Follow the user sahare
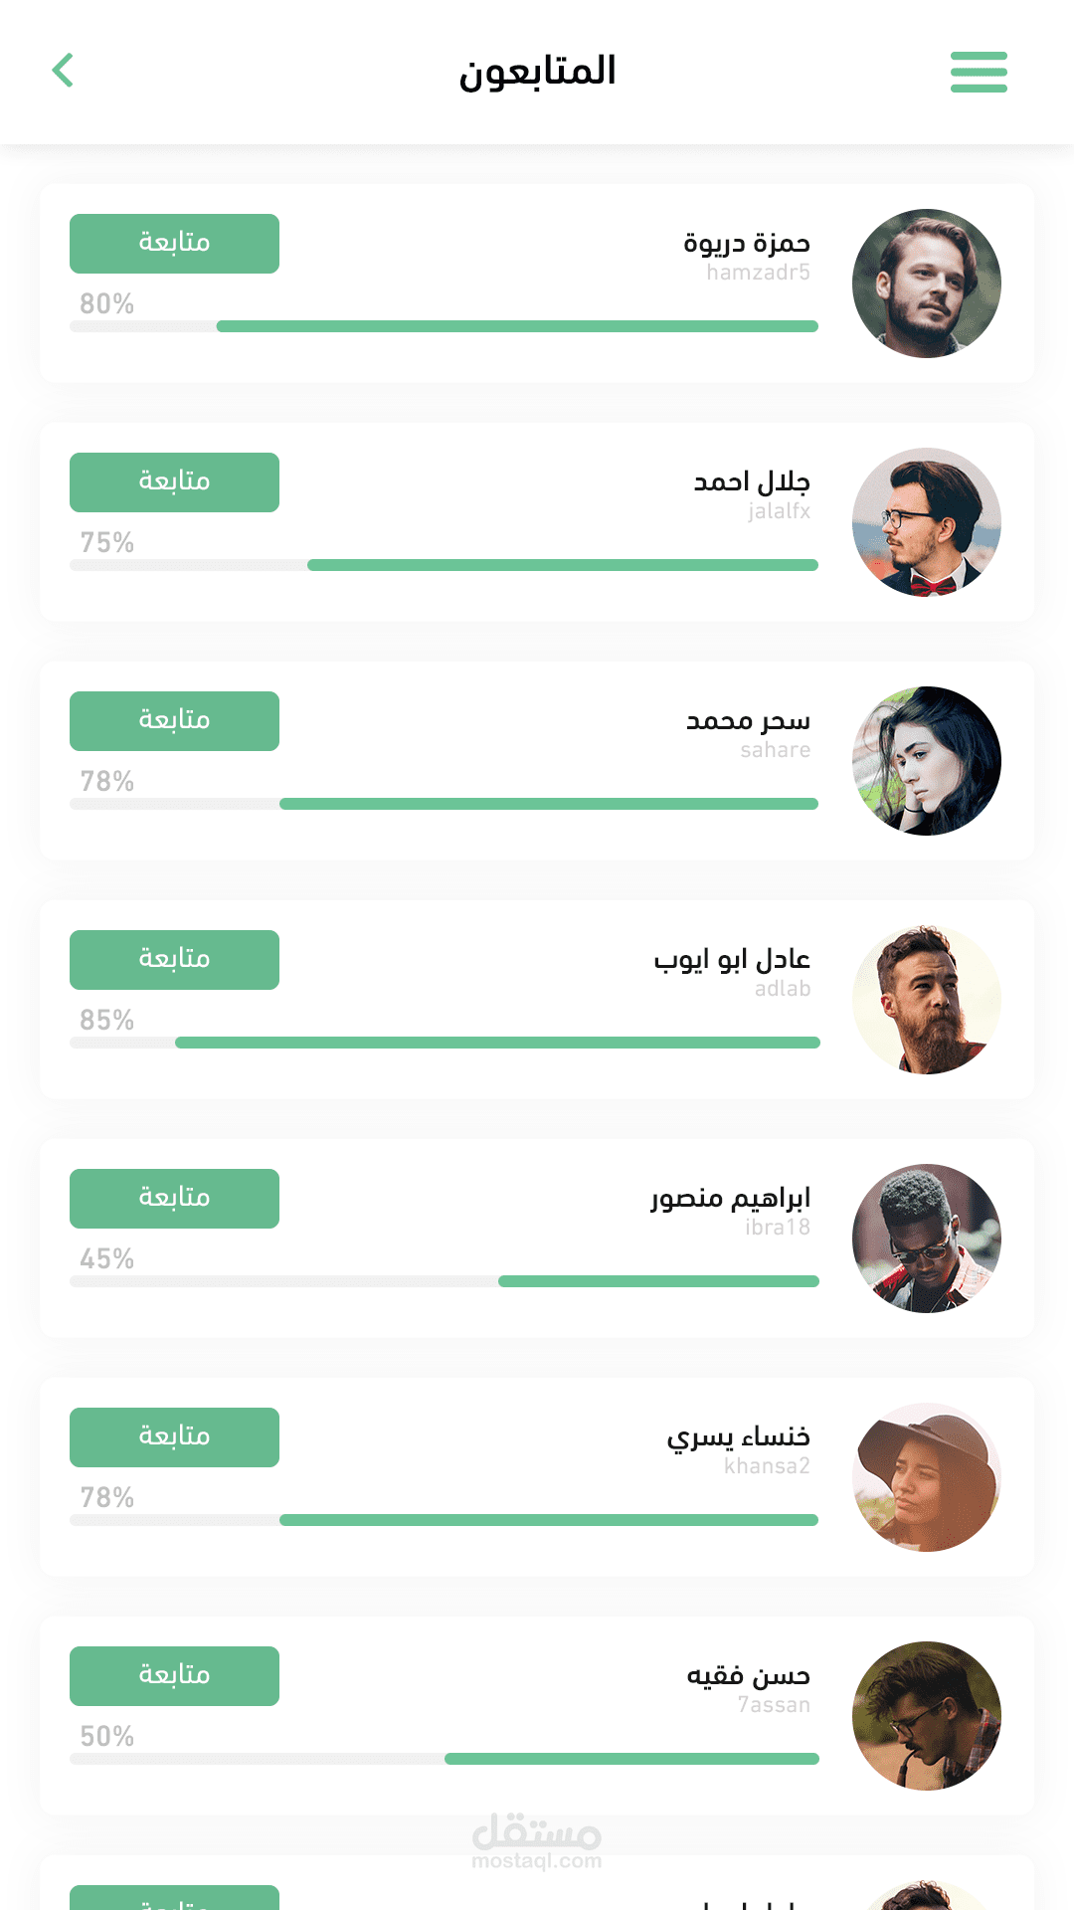The width and height of the screenshot is (1074, 1910). pyautogui.click(x=174, y=721)
